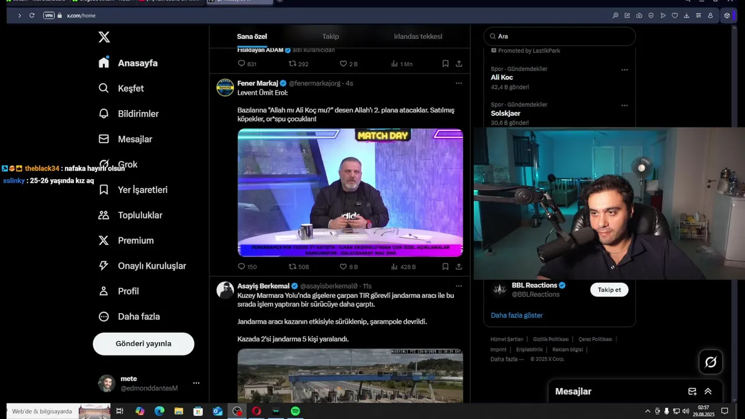745x419 pixels.
Task: Open the taskbar volume control
Action: coord(686,411)
